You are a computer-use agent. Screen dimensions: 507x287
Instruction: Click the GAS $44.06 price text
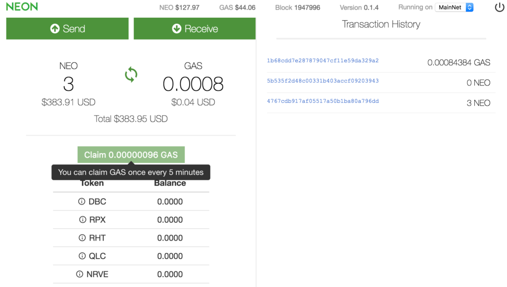(x=237, y=7)
